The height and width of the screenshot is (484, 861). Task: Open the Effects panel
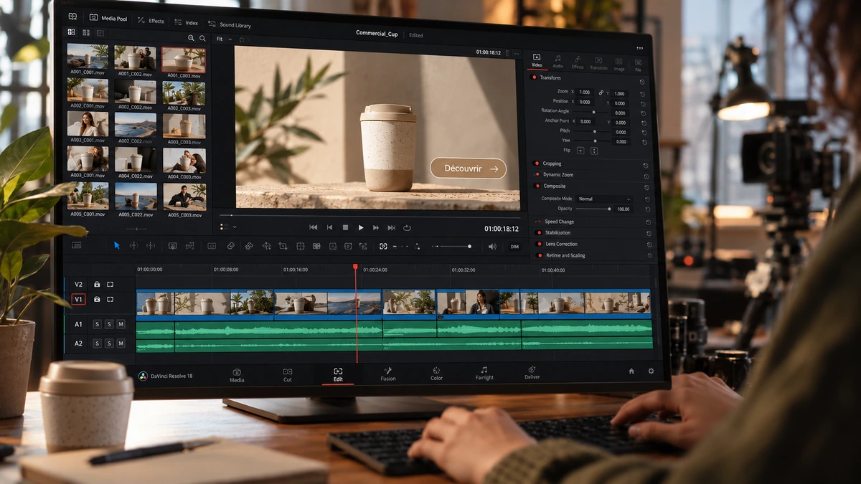coord(151,21)
